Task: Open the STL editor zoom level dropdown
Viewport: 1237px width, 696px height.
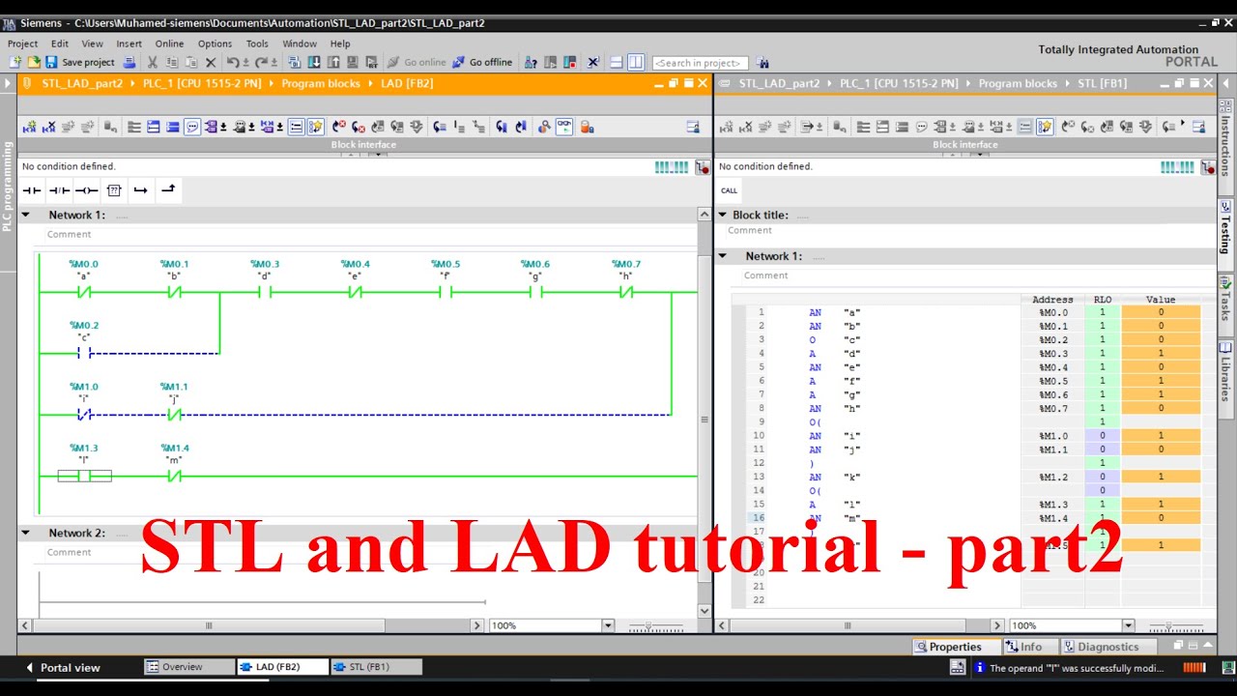Action: point(1128,625)
